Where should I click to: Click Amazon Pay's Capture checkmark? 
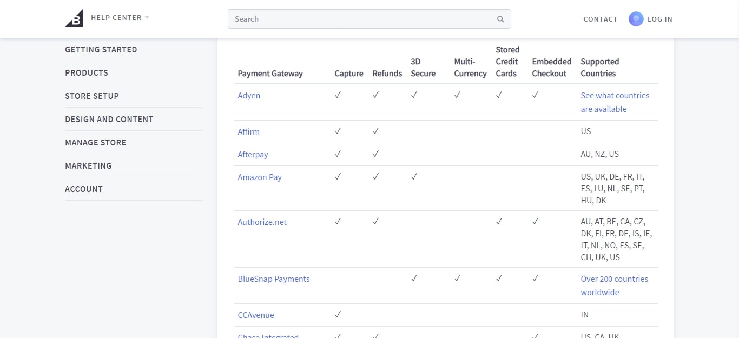[x=338, y=177]
